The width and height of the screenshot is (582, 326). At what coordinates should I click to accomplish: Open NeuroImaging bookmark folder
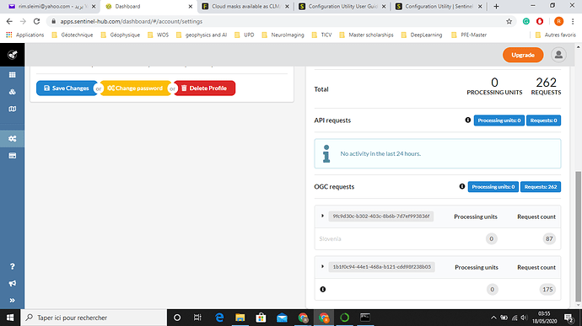click(283, 35)
